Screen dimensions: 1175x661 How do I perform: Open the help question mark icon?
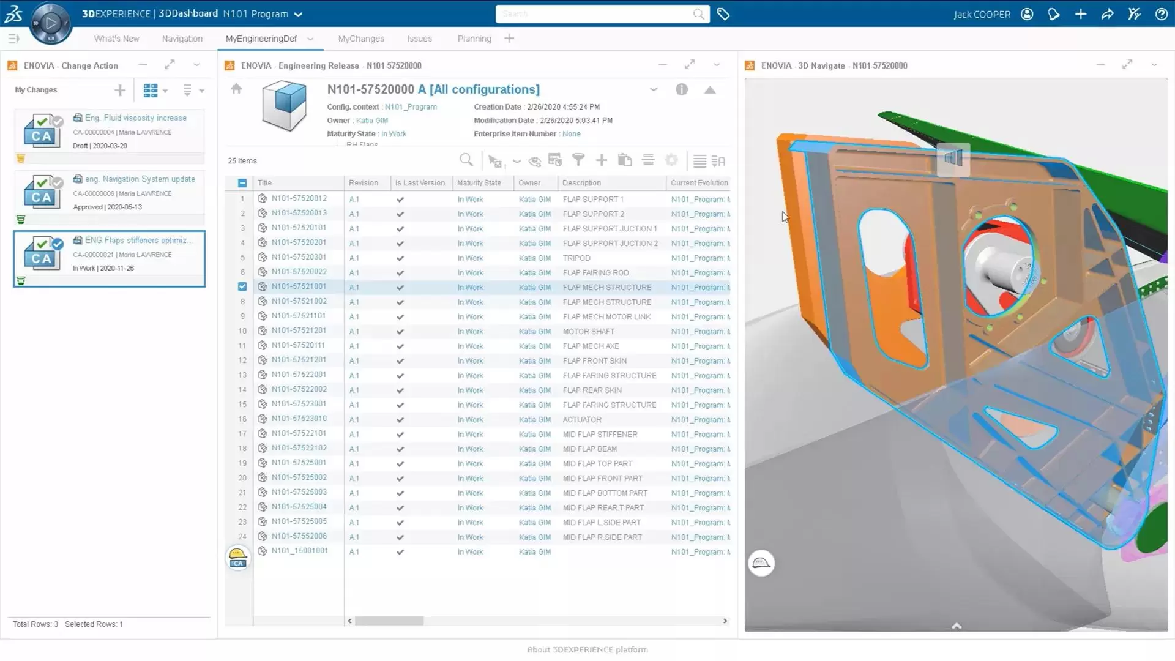(x=1162, y=14)
